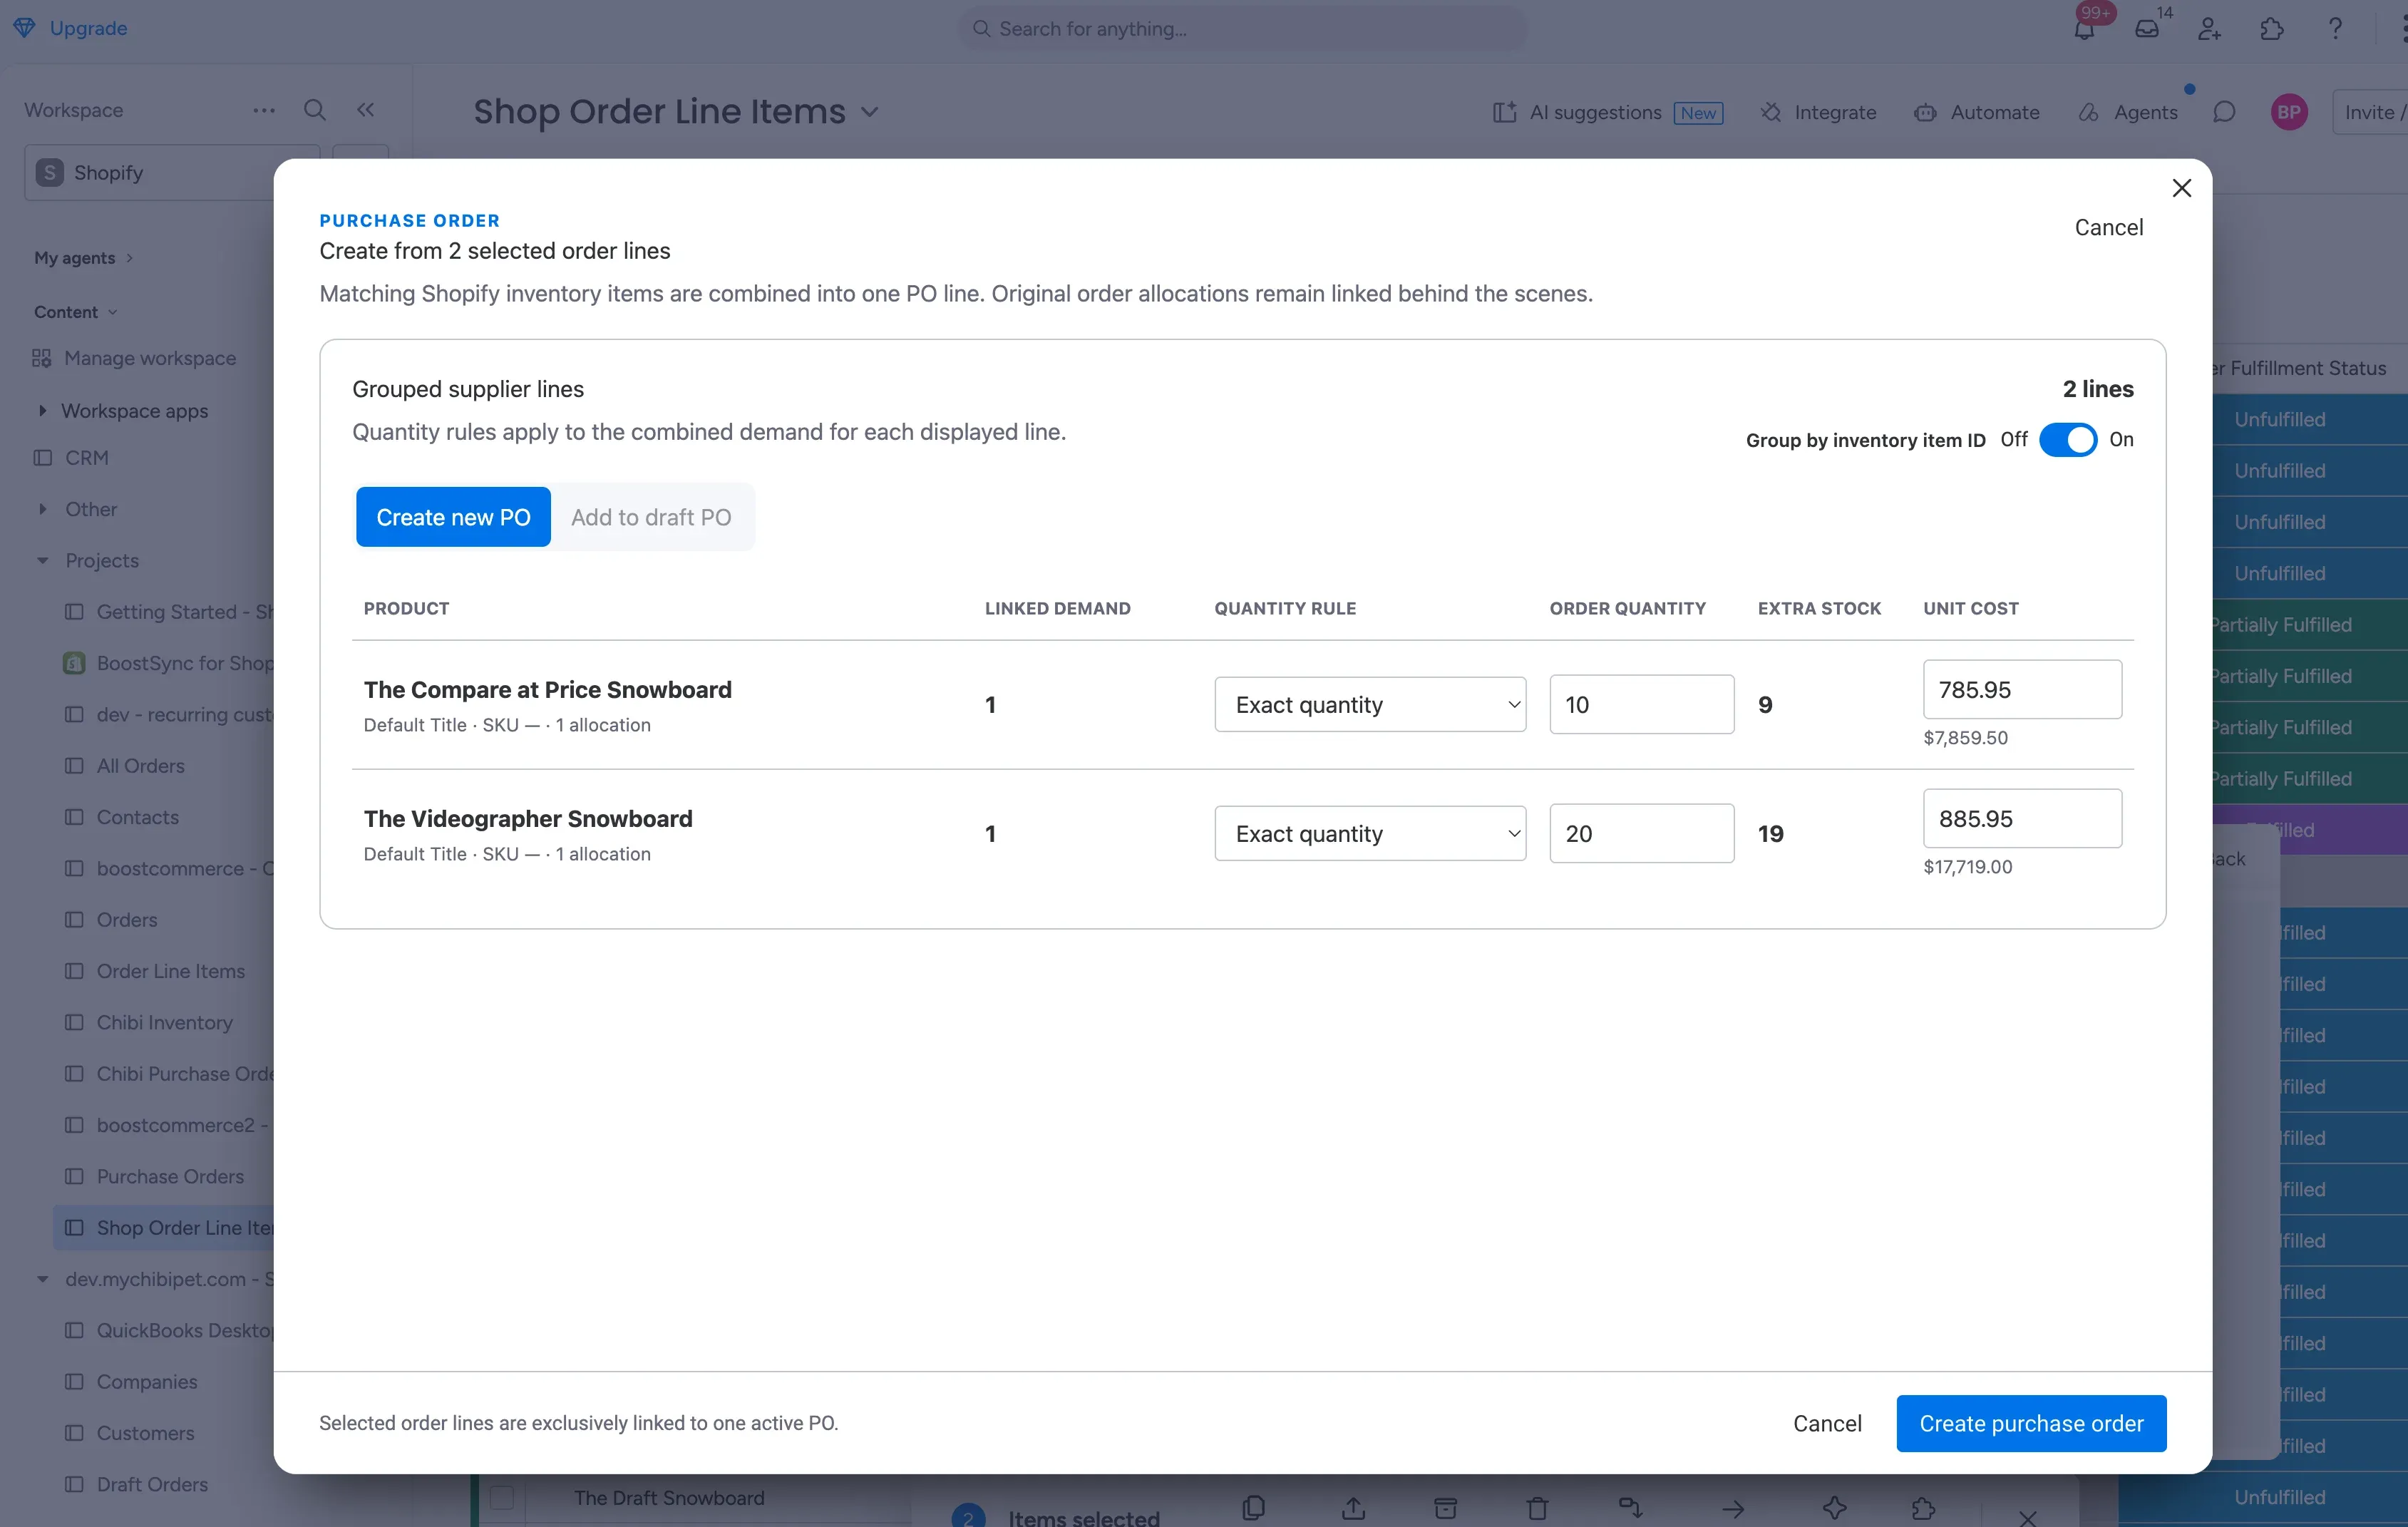Open quantity rule dropdown for Videographer Snowboard
The width and height of the screenshot is (2408, 1527).
point(1370,833)
